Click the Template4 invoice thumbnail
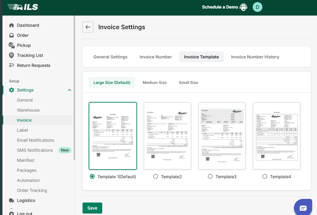This screenshot has width=317, height=215. pyautogui.click(x=277, y=136)
